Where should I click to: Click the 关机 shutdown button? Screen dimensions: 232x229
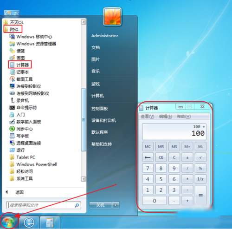[100, 205]
